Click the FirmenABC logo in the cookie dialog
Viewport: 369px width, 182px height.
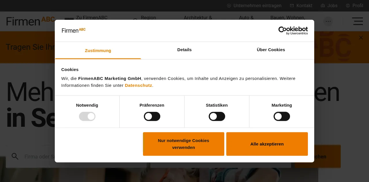(x=74, y=30)
